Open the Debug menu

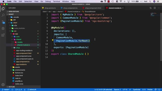click(x=48, y=1)
